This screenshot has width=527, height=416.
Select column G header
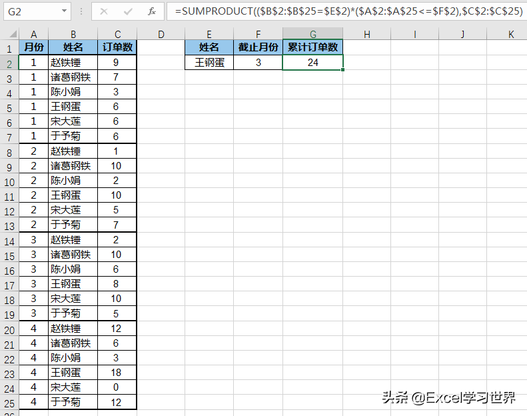tap(313, 34)
